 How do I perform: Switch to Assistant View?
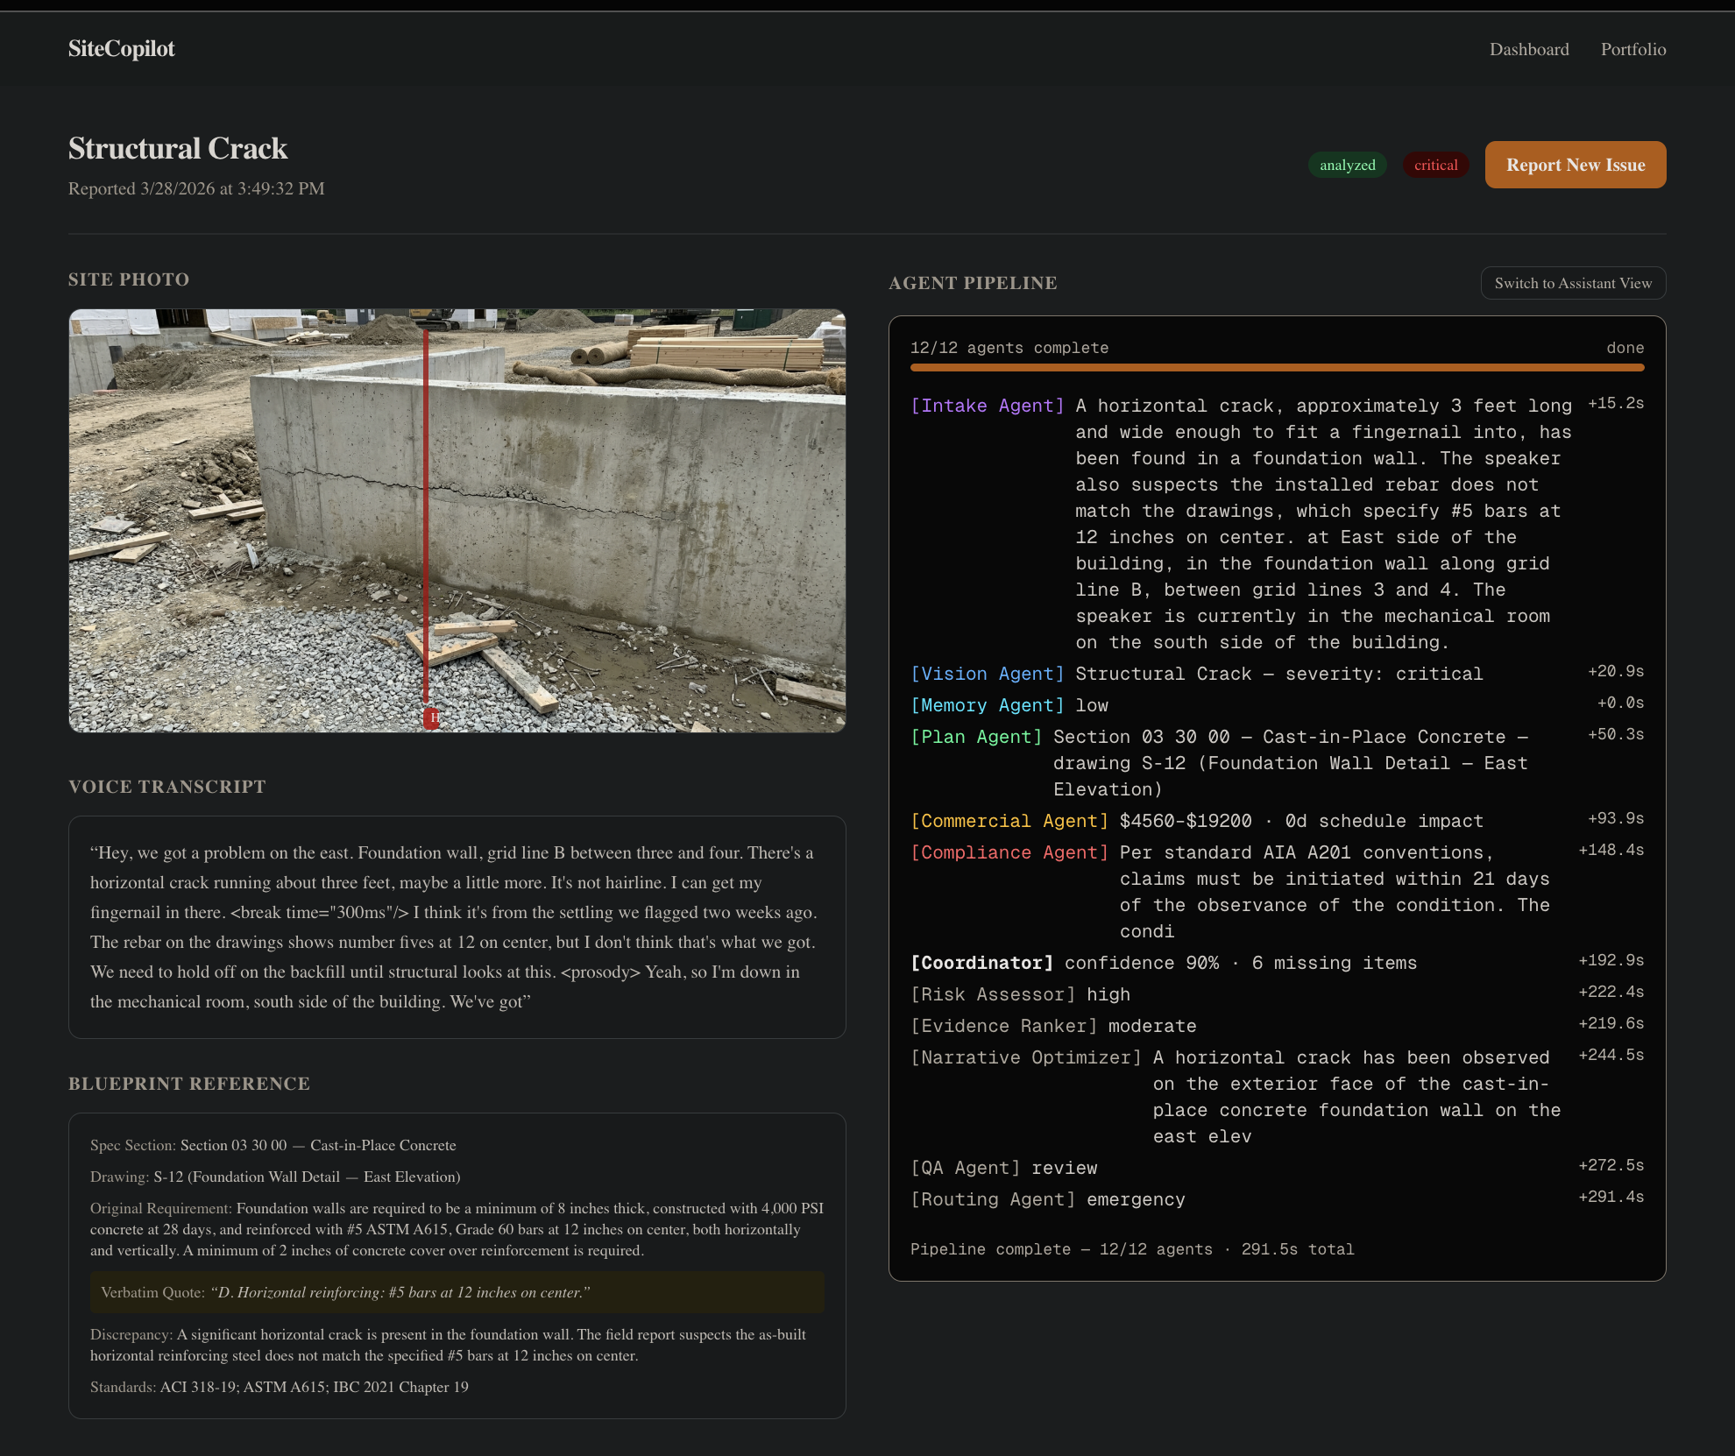click(x=1572, y=283)
